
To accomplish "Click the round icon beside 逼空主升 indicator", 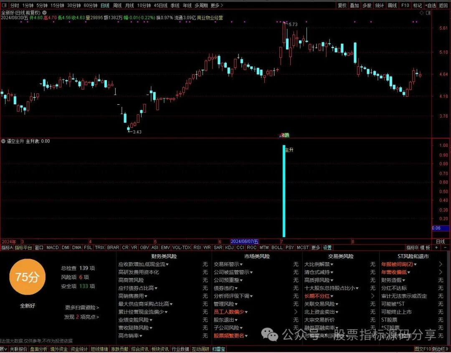I will click(3, 141).
